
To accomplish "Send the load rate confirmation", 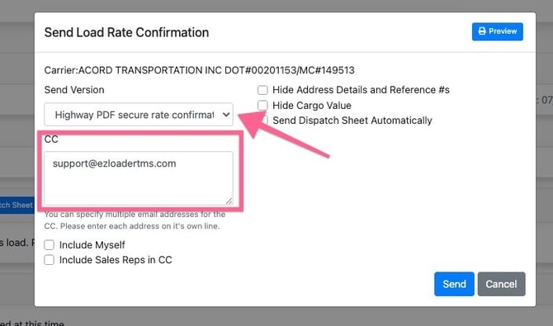I will point(454,284).
